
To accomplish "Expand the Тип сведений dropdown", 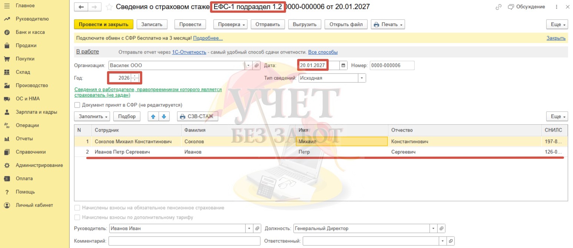I will tap(362, 78).
